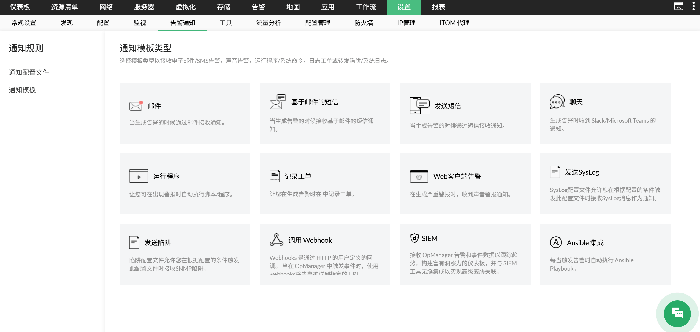Open the vertical three-dot menu

coord(693,7)
